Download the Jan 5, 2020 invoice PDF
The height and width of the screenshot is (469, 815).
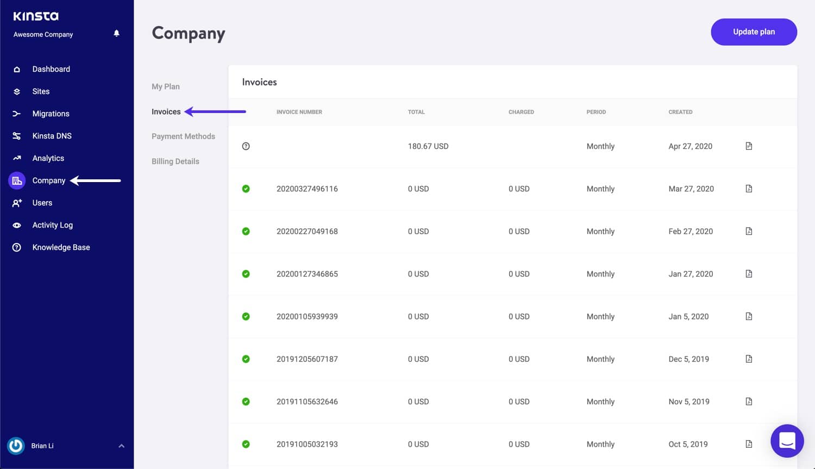(749, 316)
